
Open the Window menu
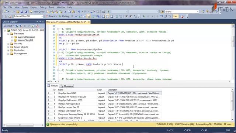click(x=61, y=7)
